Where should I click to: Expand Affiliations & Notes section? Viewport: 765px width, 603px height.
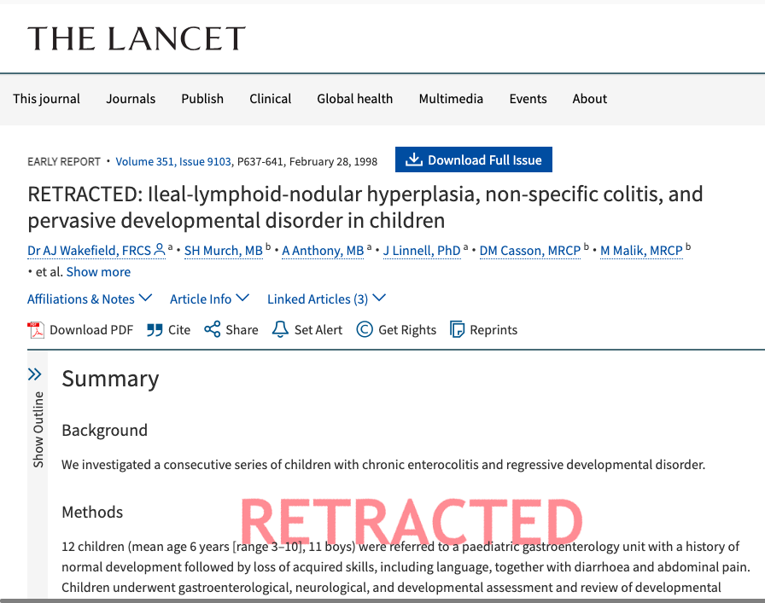pos(90,299)
